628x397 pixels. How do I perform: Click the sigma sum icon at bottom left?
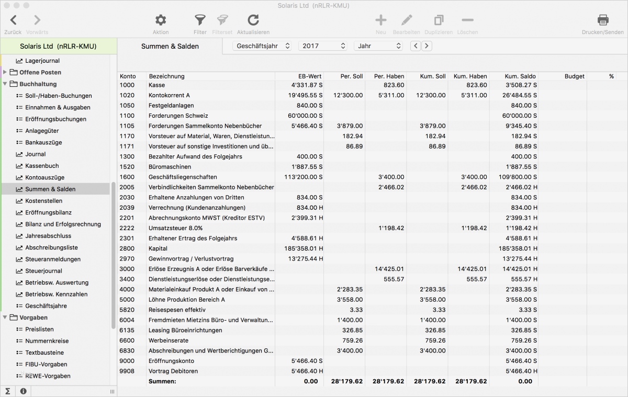click(8, 391)
